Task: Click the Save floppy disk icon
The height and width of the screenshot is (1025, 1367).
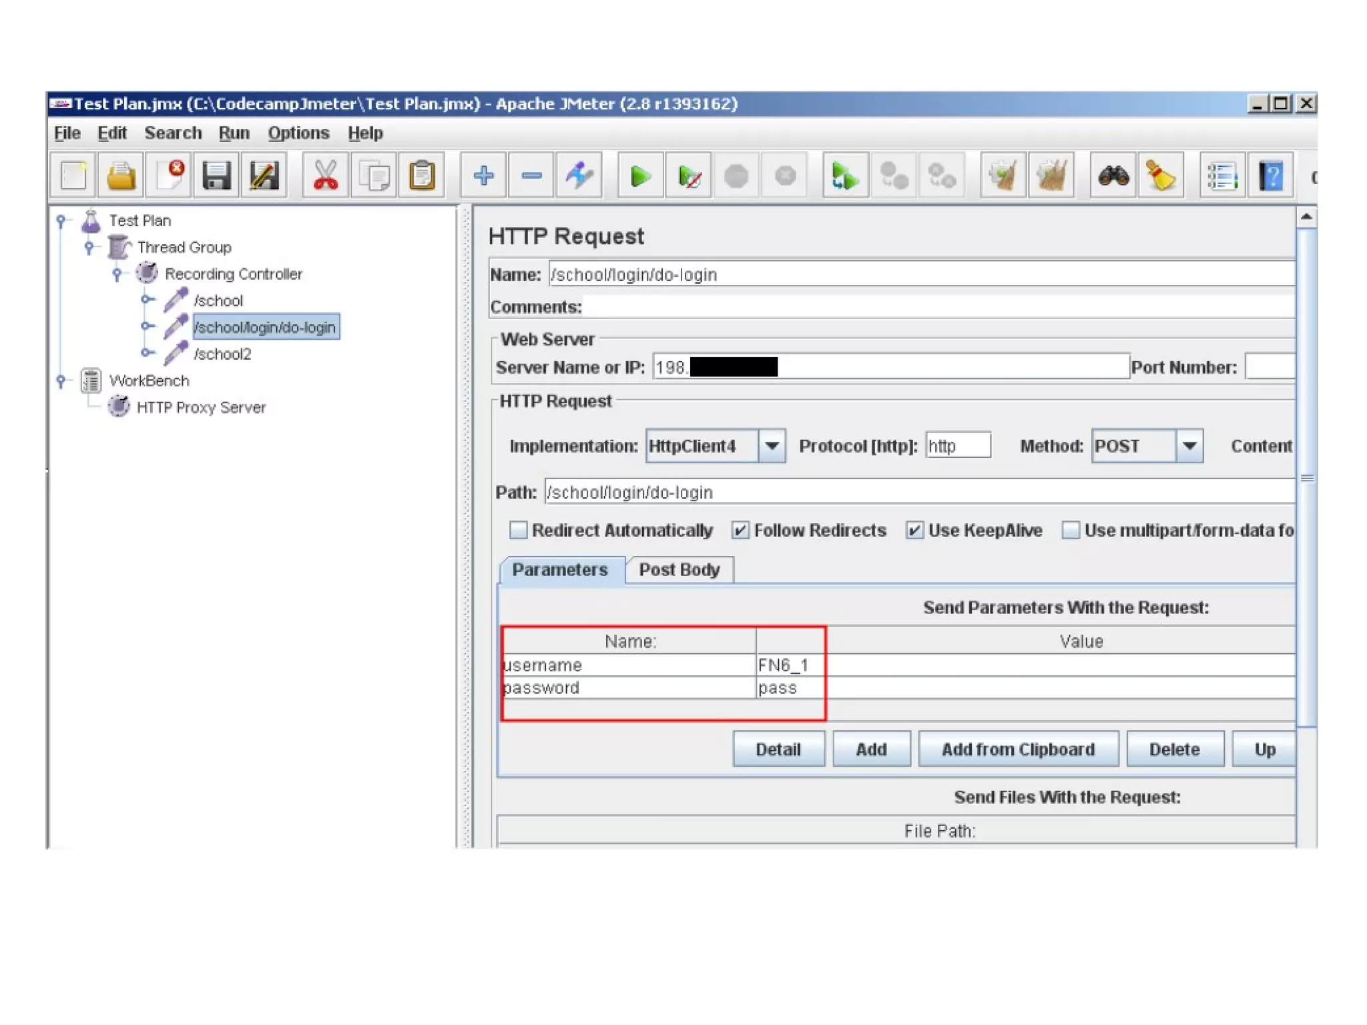Action: coord(216,176)
